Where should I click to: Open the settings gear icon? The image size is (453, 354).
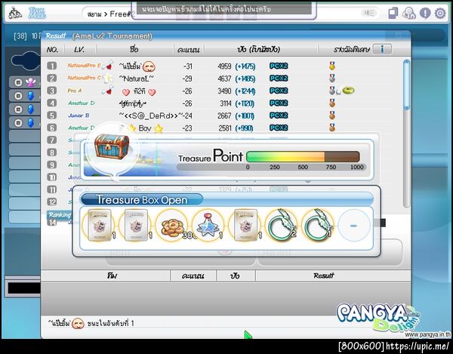point(440,13)
